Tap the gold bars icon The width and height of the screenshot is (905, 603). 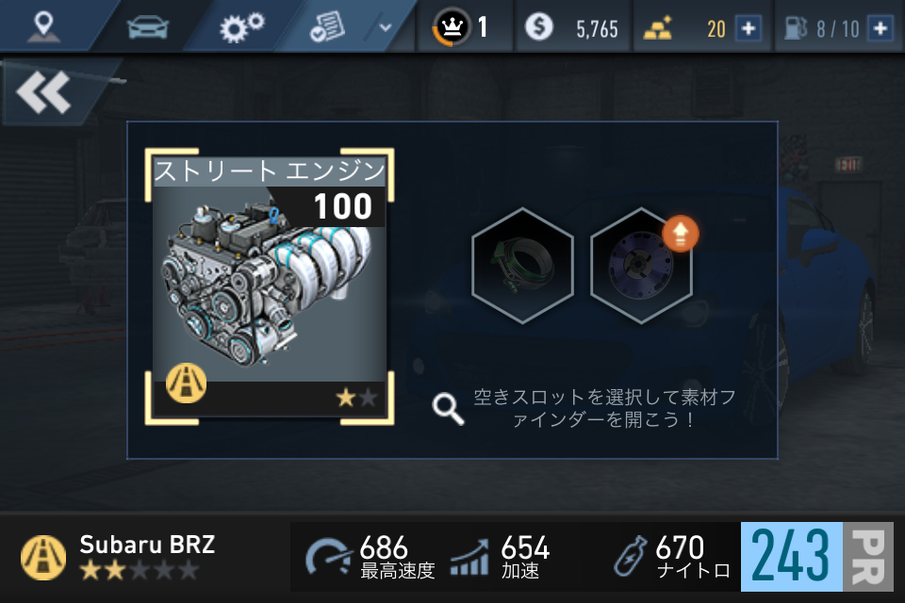pos(658,27)
